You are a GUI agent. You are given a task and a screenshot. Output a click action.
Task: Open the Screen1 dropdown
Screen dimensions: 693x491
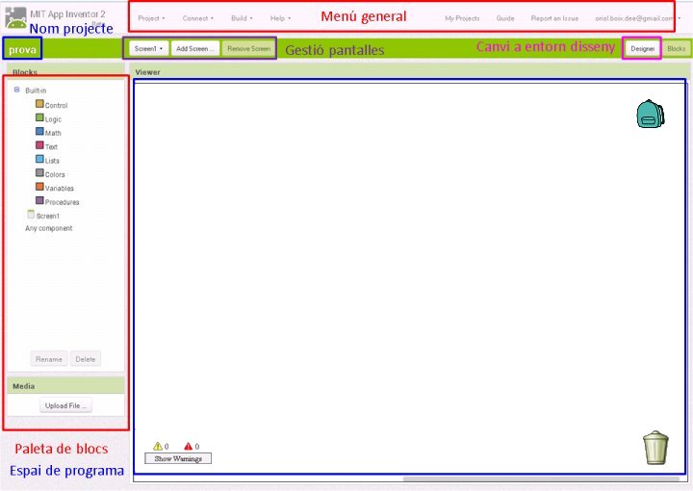coord(149,48)
